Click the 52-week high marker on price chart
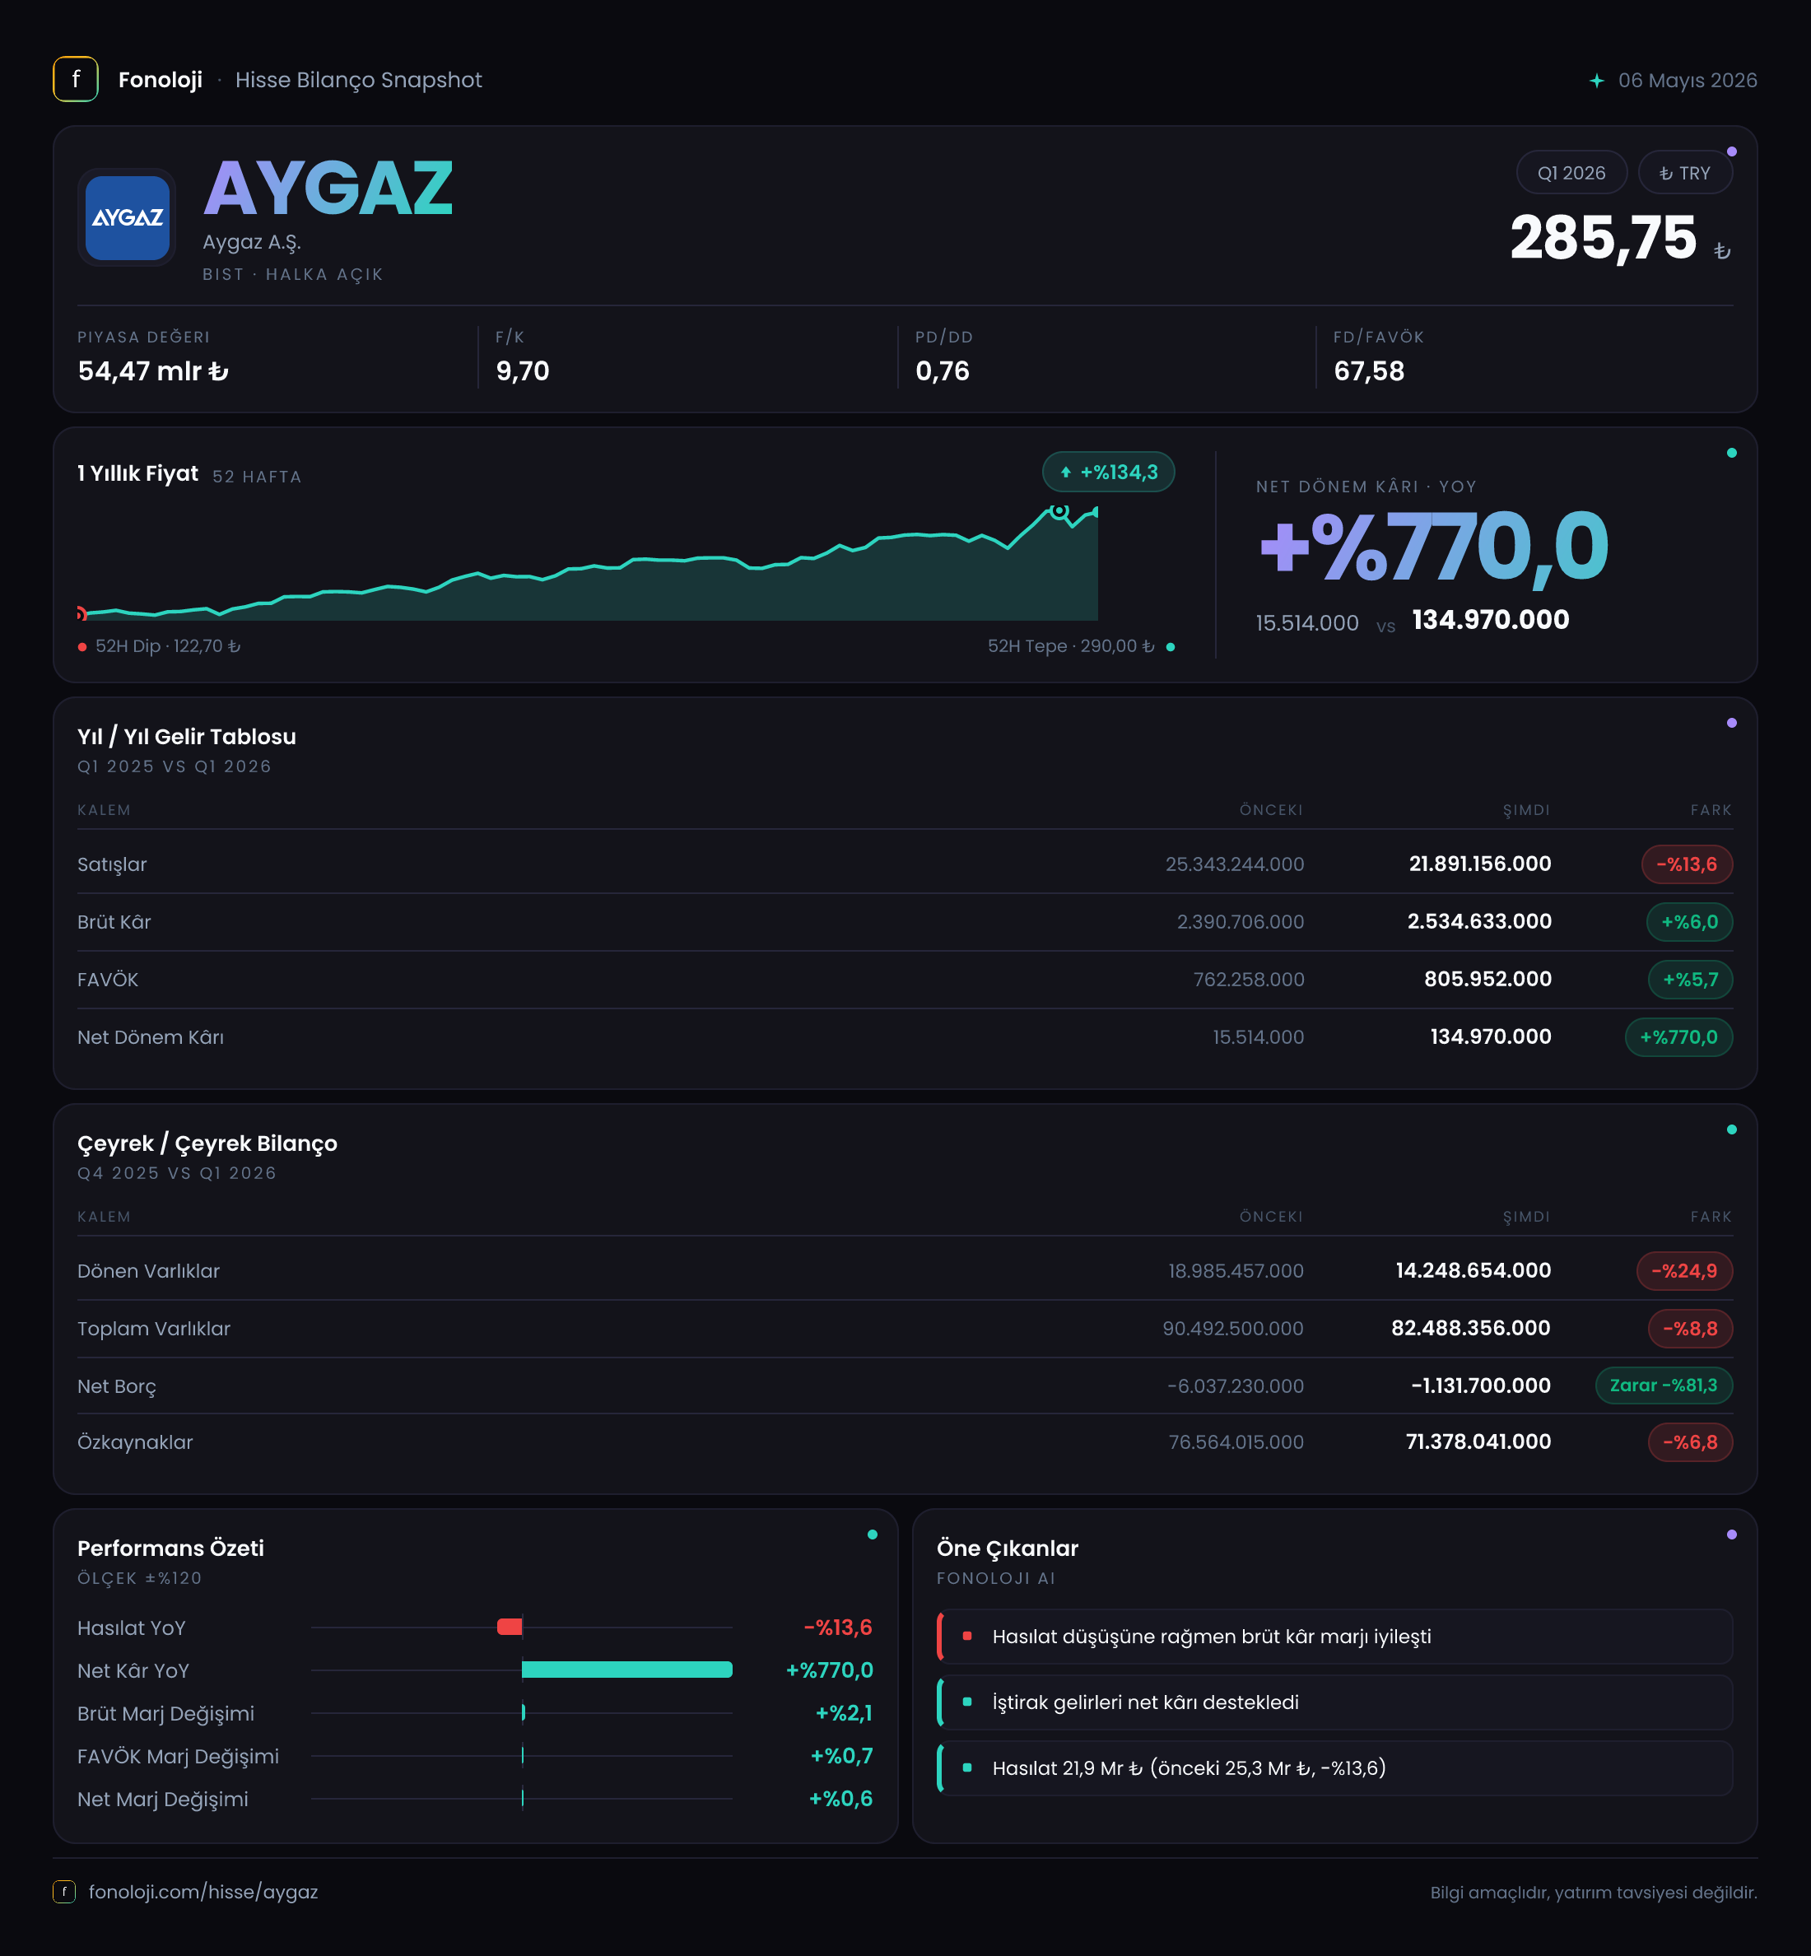This screenshot has width=1811, height=1956. (1059, 510)
